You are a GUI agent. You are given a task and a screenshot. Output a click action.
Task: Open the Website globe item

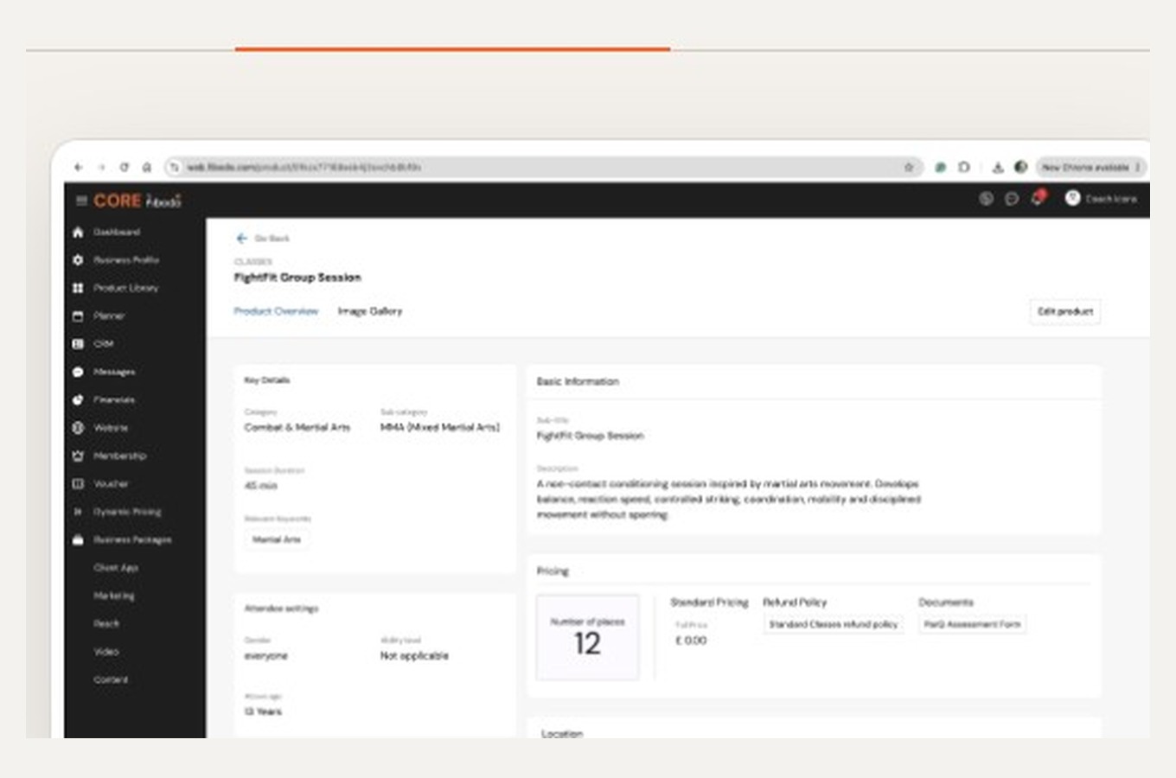point(99,428)
